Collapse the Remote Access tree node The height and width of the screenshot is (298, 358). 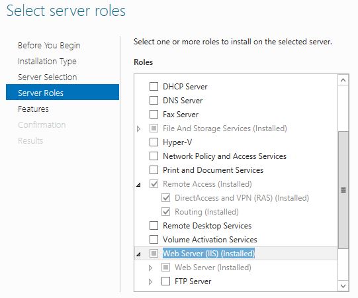(138, 185)
